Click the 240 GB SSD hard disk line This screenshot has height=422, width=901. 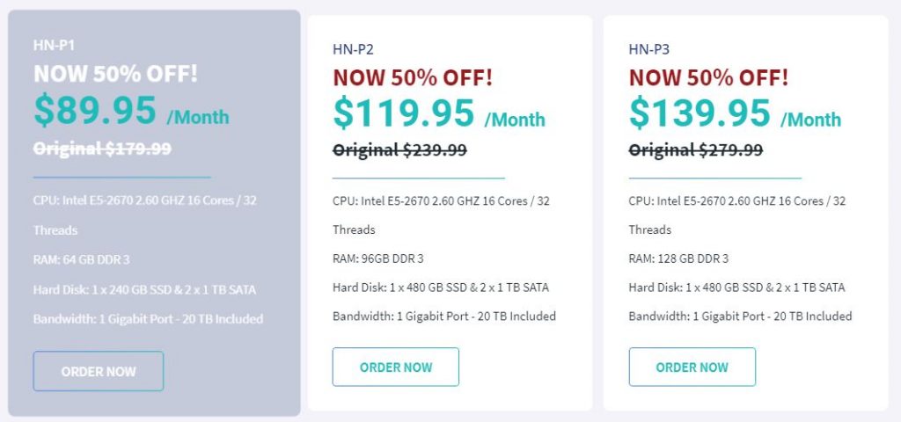pos(145,289)
